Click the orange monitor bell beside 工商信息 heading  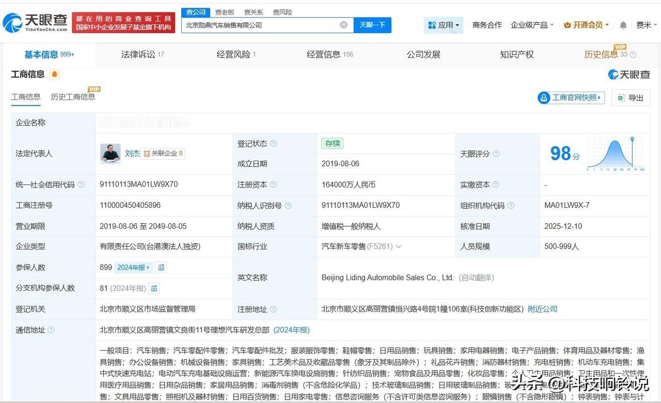point(55,74)
